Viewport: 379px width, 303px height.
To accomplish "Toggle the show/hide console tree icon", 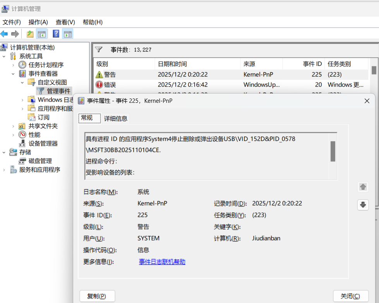I will coord(41,34).
